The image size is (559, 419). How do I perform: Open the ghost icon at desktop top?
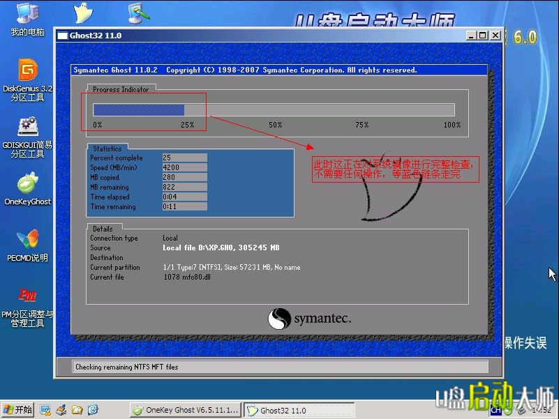click(82, 13)
